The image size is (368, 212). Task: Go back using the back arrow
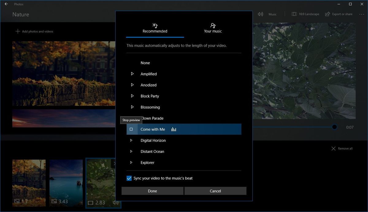(6, 4)
